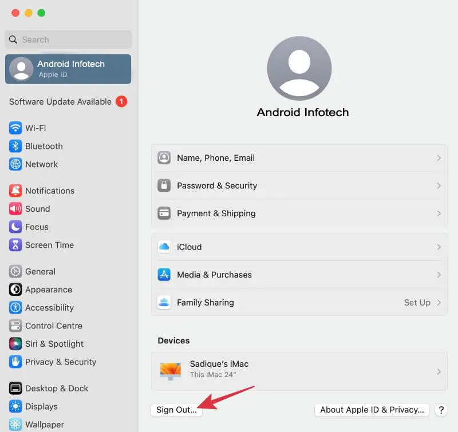Image resolution: width=458 pixels, height=432 pixels.
Task: Click Set Up for Family Sharing
Action: click(417, 302)
